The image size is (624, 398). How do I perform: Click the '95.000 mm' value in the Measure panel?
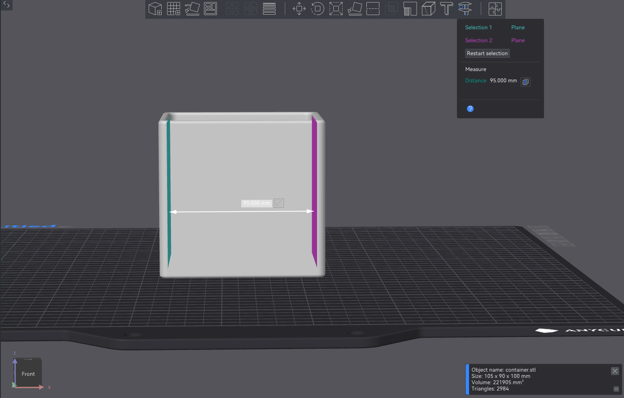pyautogui.click(x=503, y=81)
